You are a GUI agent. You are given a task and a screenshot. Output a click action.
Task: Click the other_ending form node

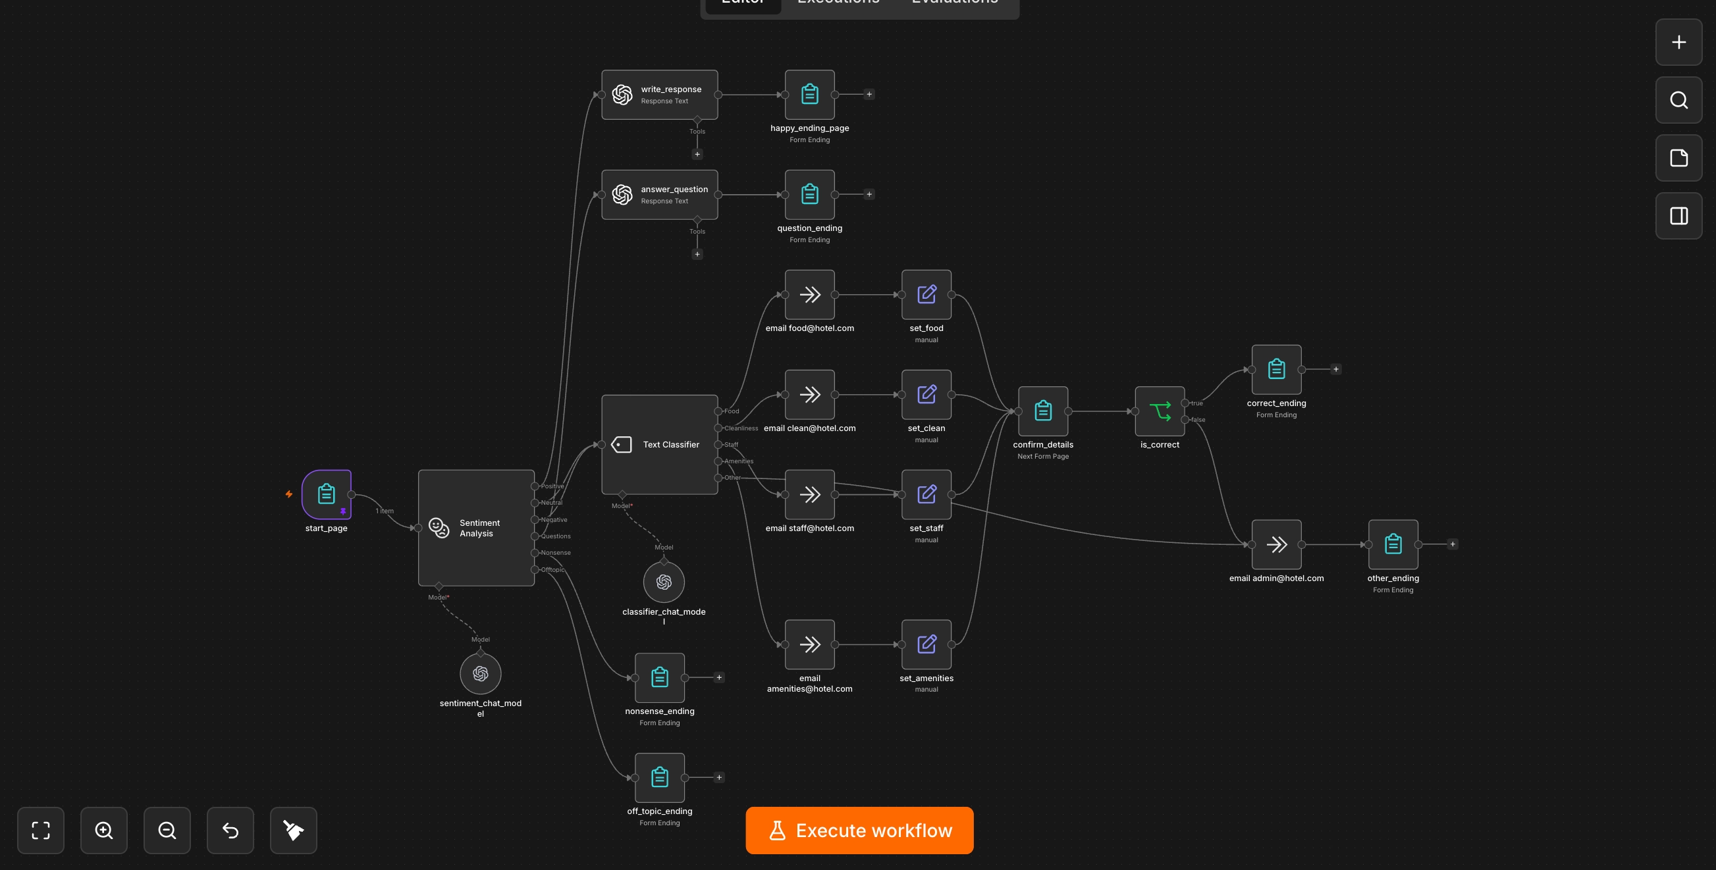point(1393,544)
